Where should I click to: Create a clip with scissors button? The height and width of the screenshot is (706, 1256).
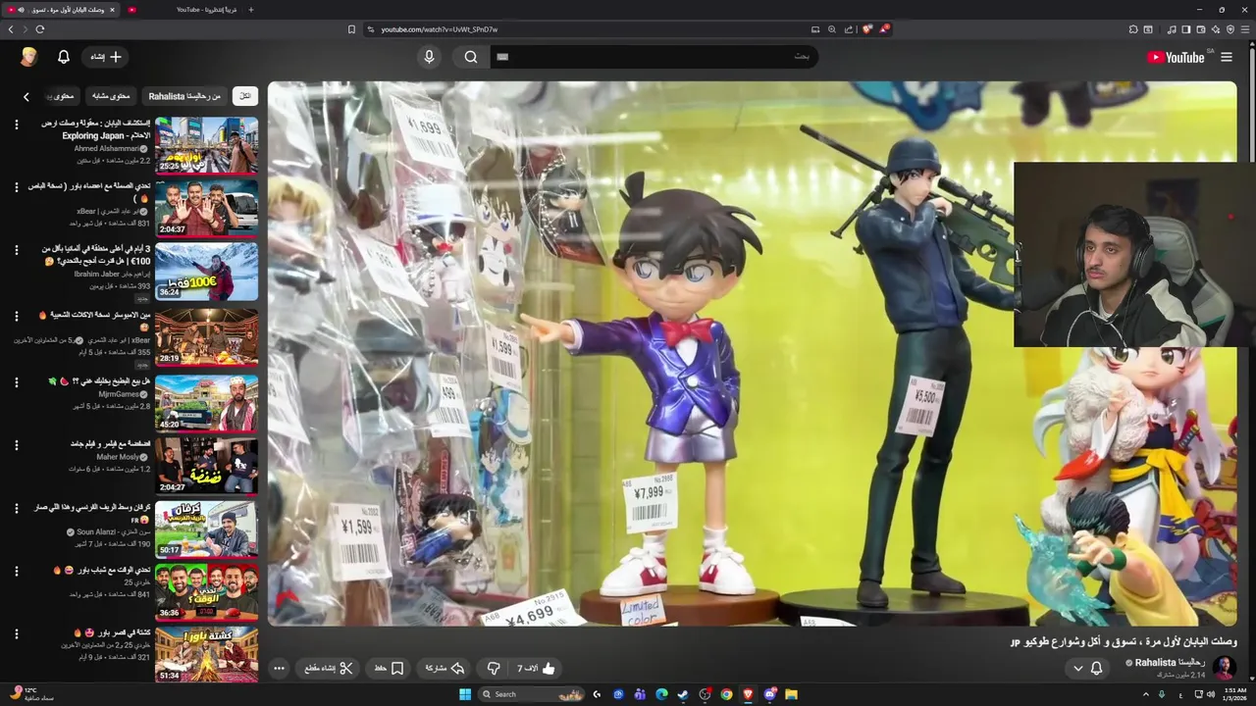328,668
